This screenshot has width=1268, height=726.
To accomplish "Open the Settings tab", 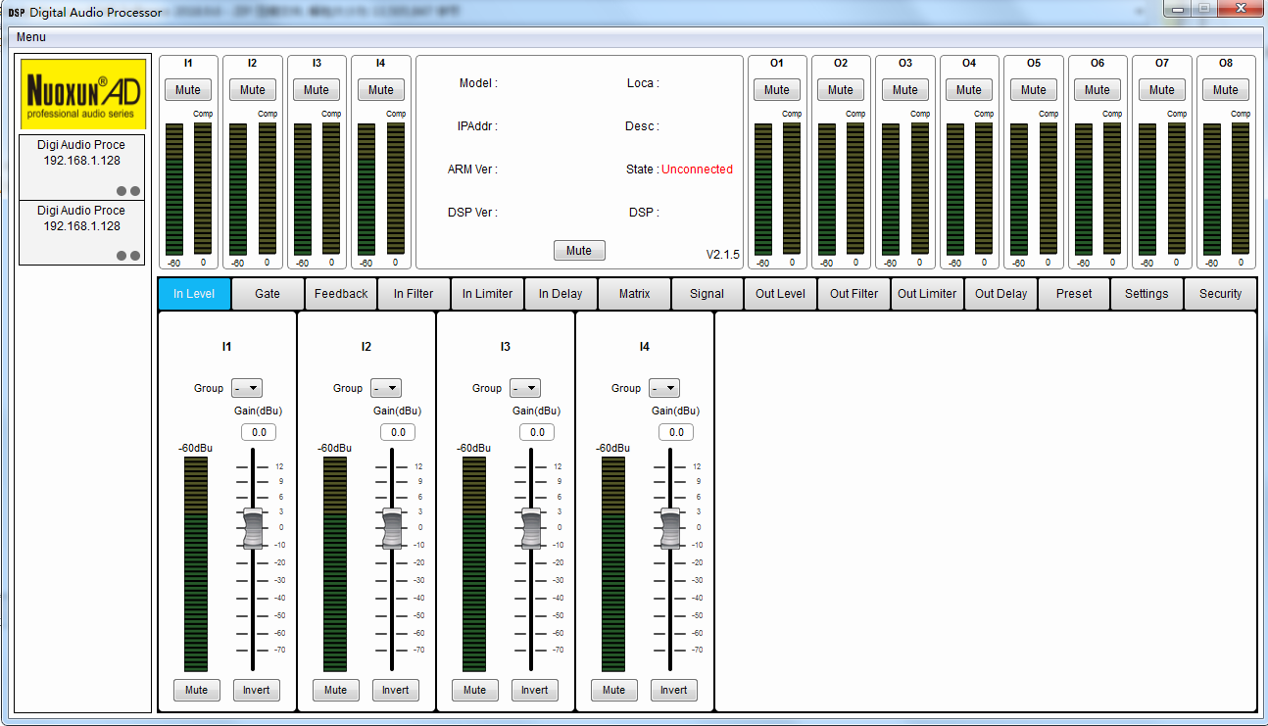I will 1146,293.
